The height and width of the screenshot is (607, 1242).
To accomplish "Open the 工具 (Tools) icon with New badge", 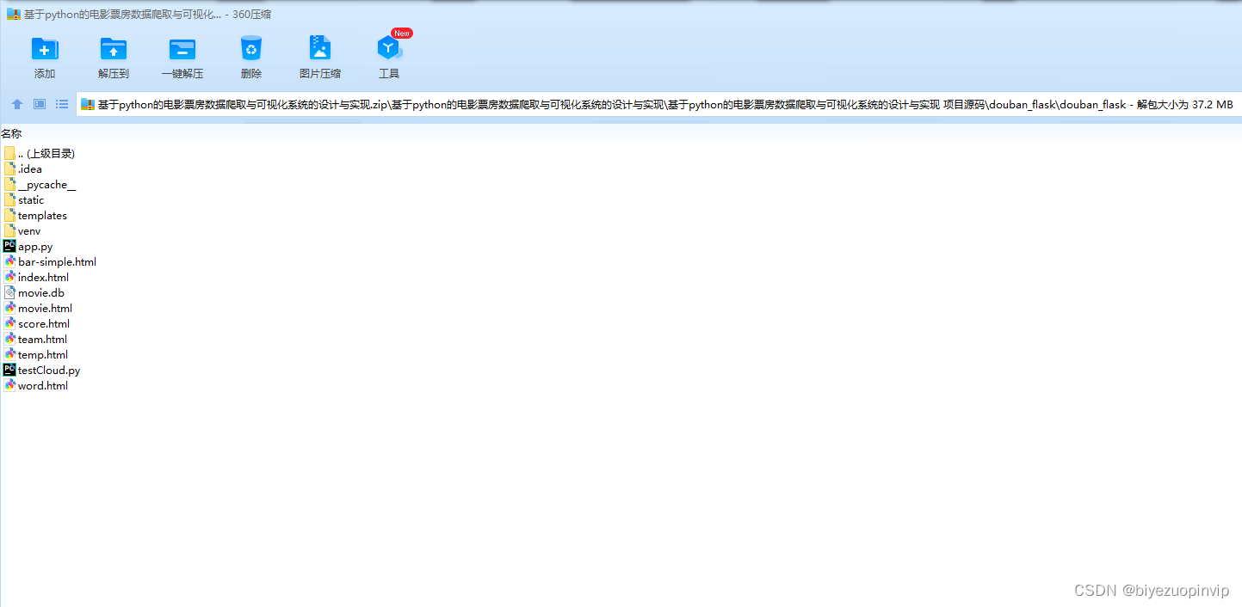I will click(388, 56).
